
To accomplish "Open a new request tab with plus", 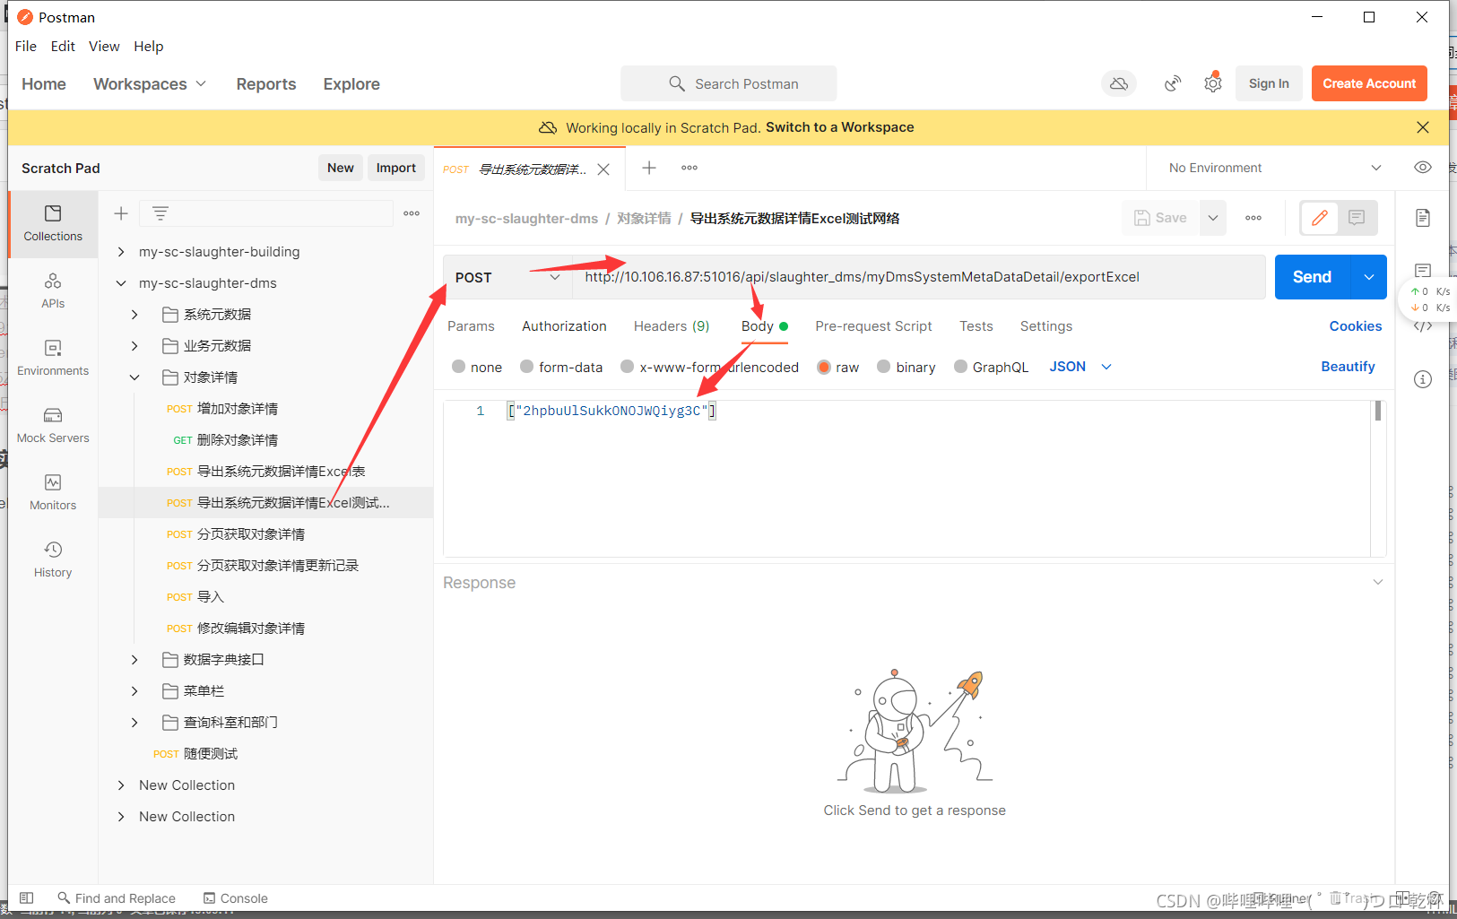I will [649, 168].
